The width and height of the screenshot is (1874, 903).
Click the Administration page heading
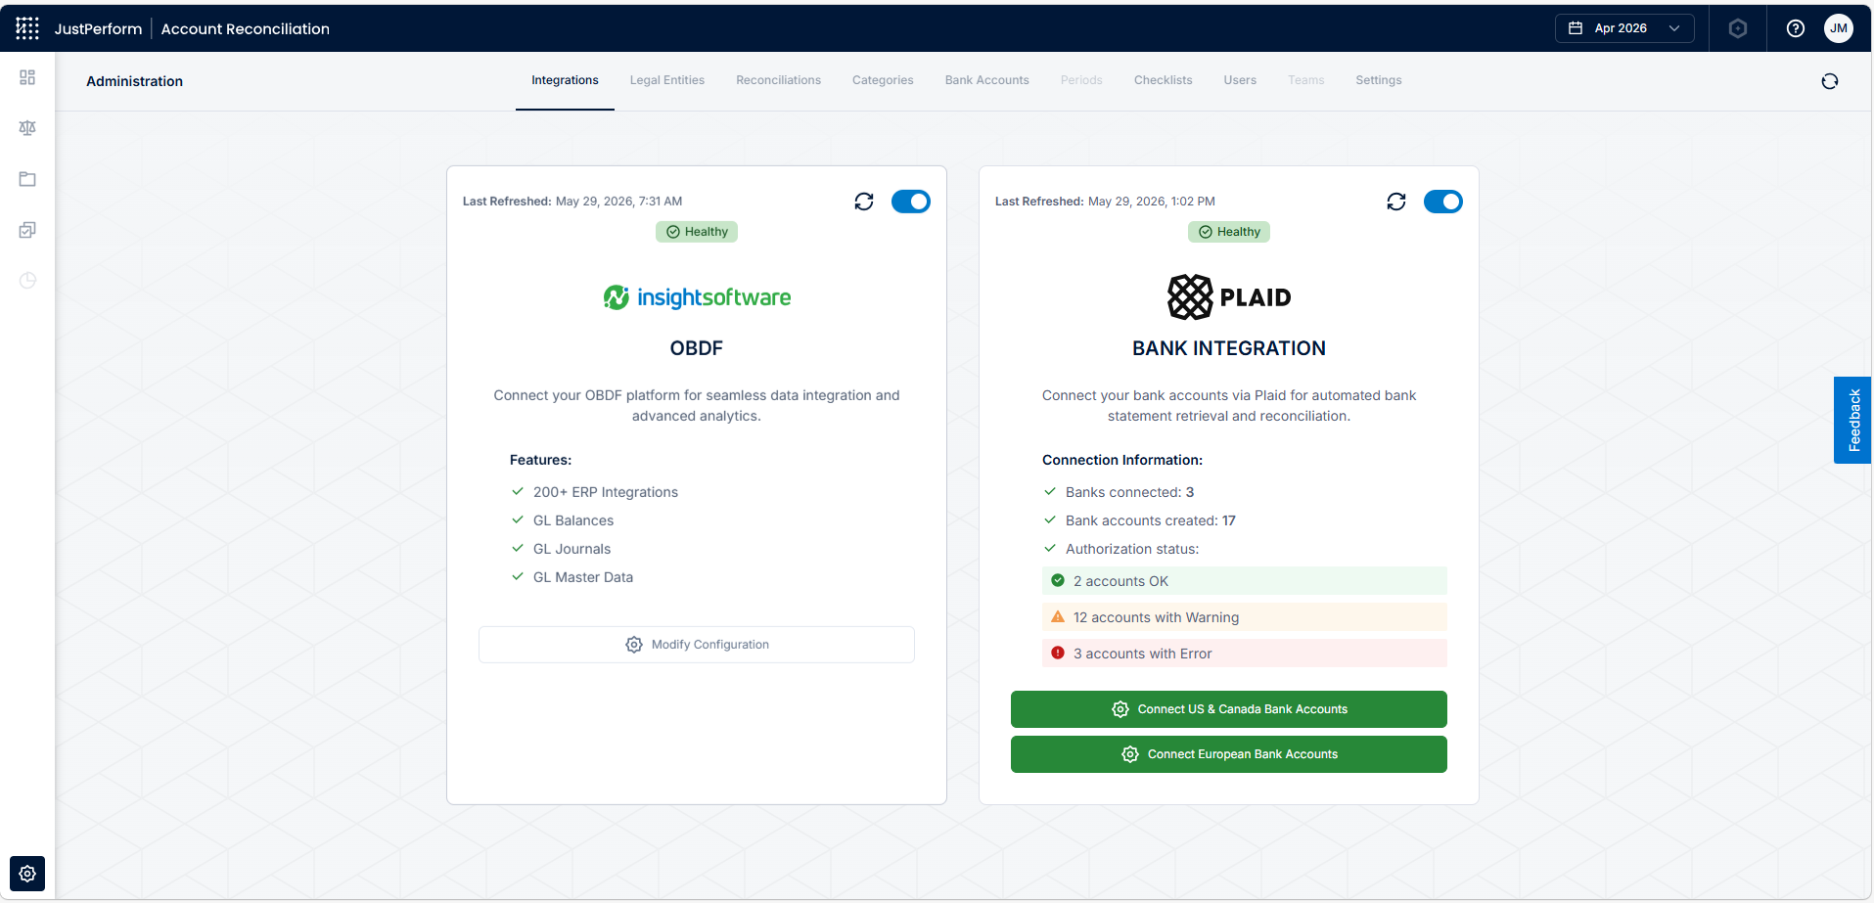[135, 81]
